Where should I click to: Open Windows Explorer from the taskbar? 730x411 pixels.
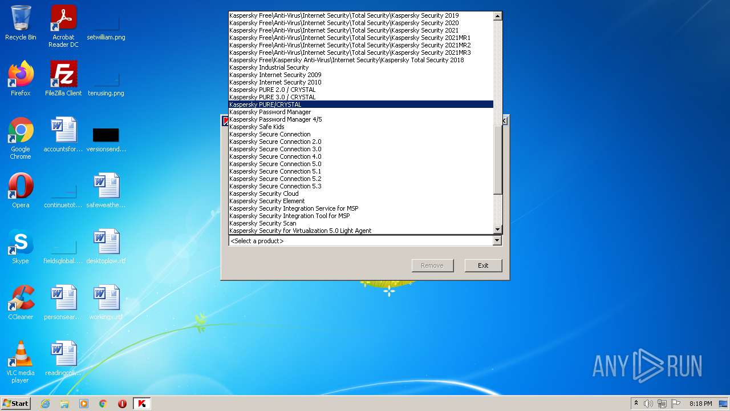coord(64,404)
